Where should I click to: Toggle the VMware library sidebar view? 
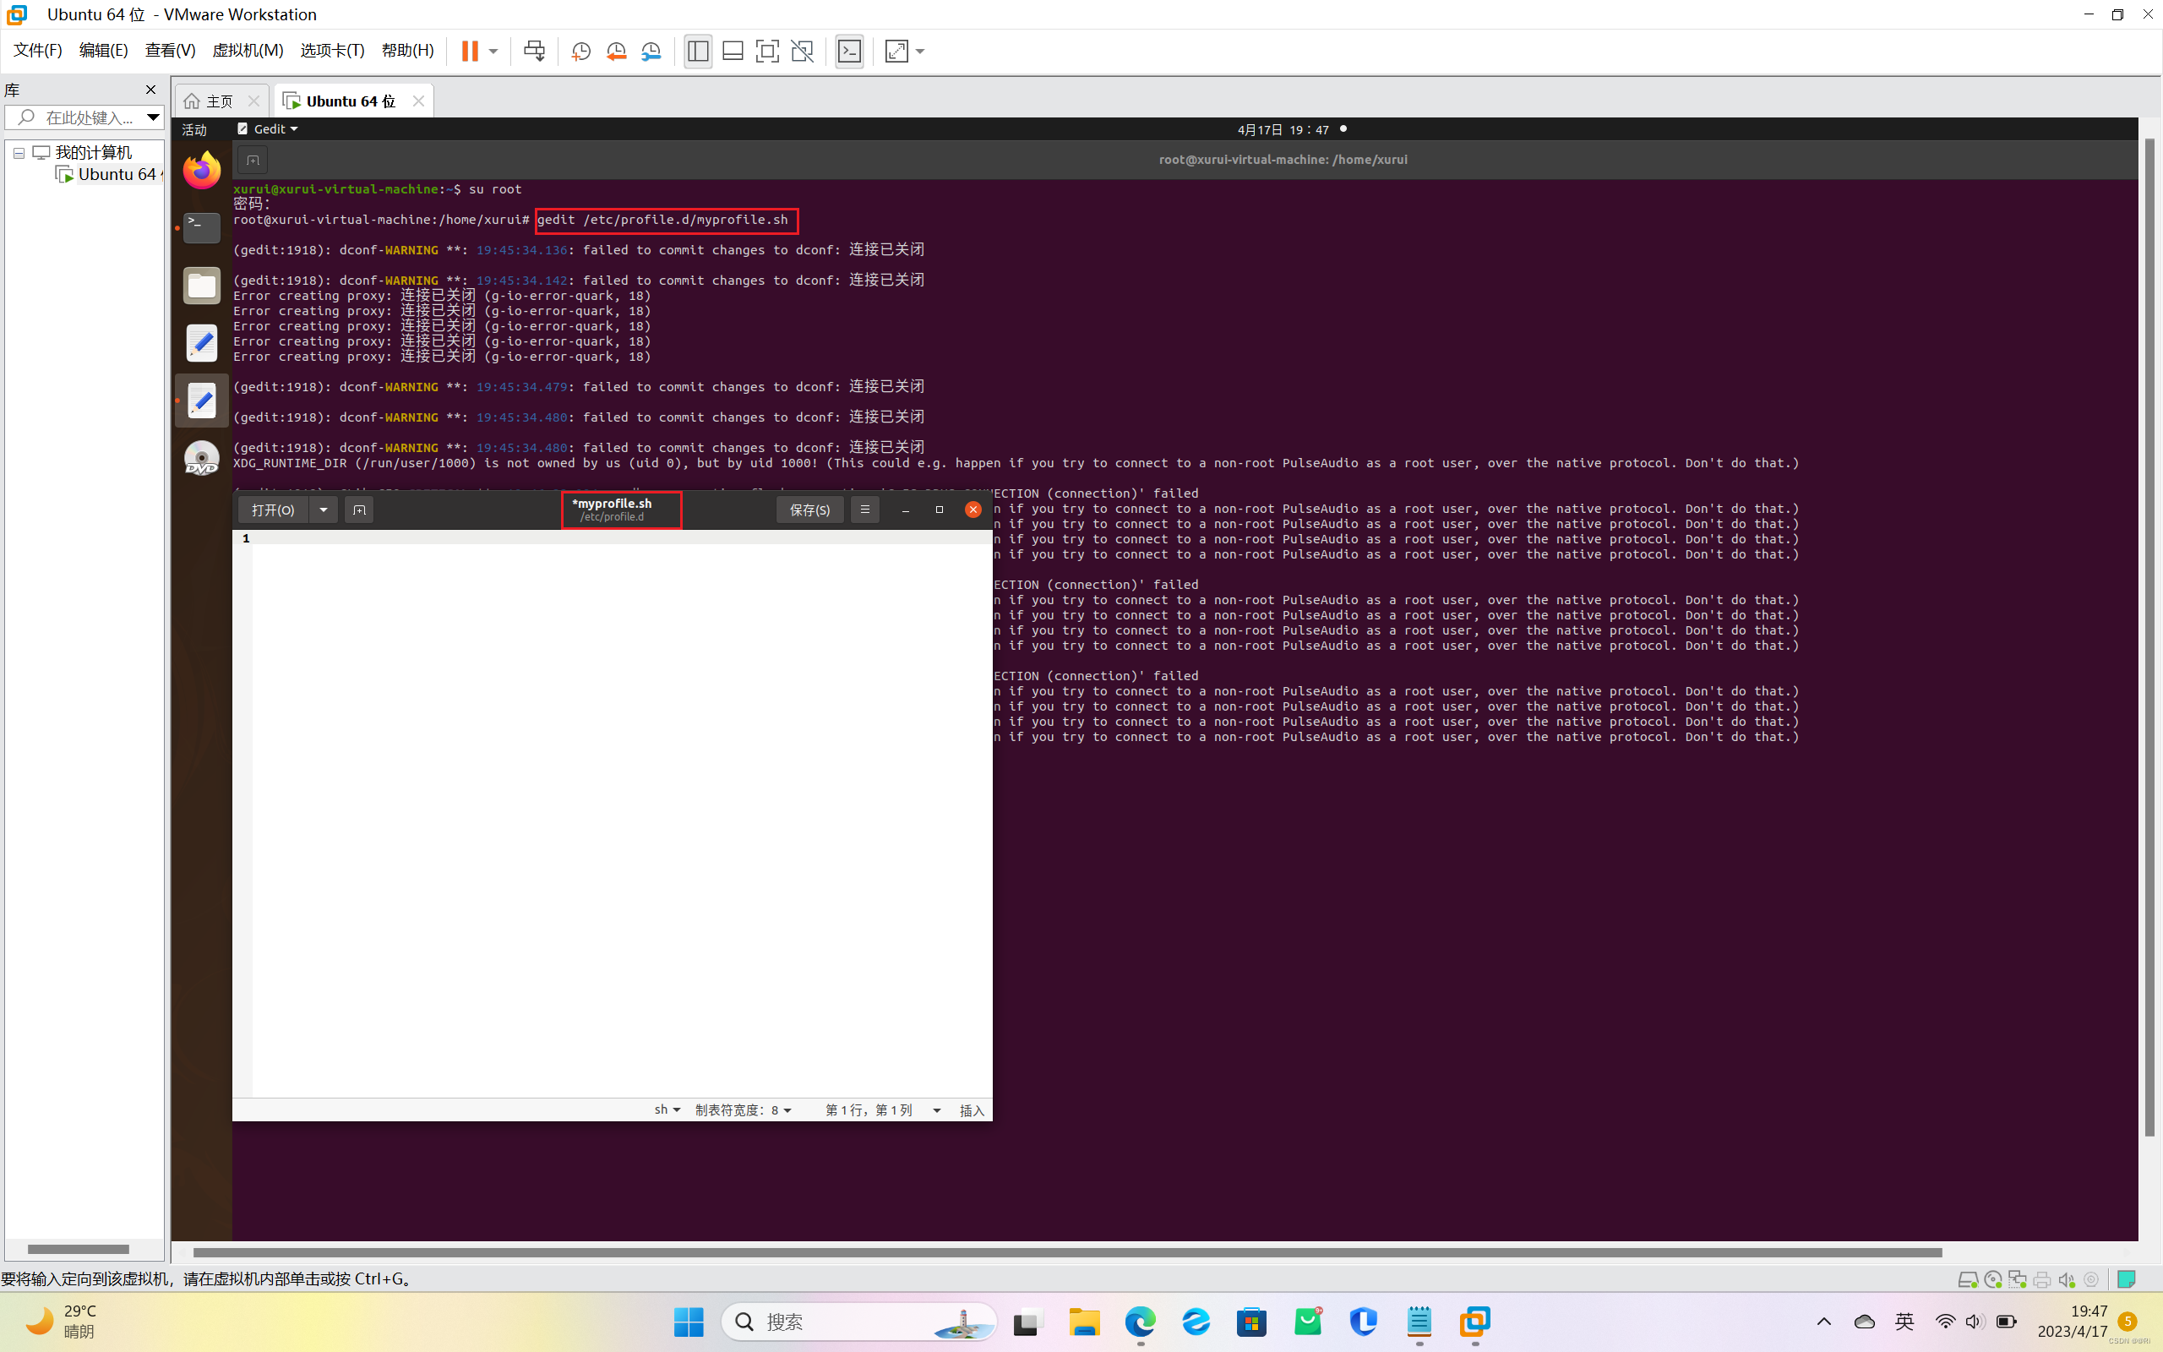pyautogui.click(x=698, y=51)
